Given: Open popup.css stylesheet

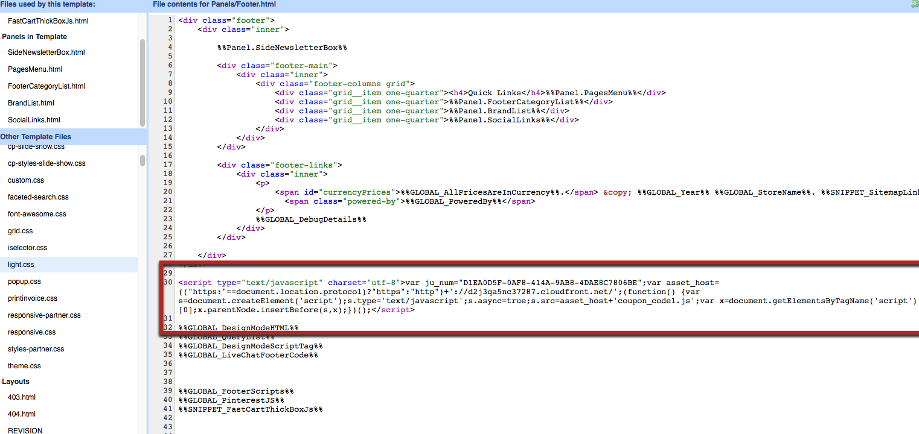Looking at the screenshot, I should point(22,281).
